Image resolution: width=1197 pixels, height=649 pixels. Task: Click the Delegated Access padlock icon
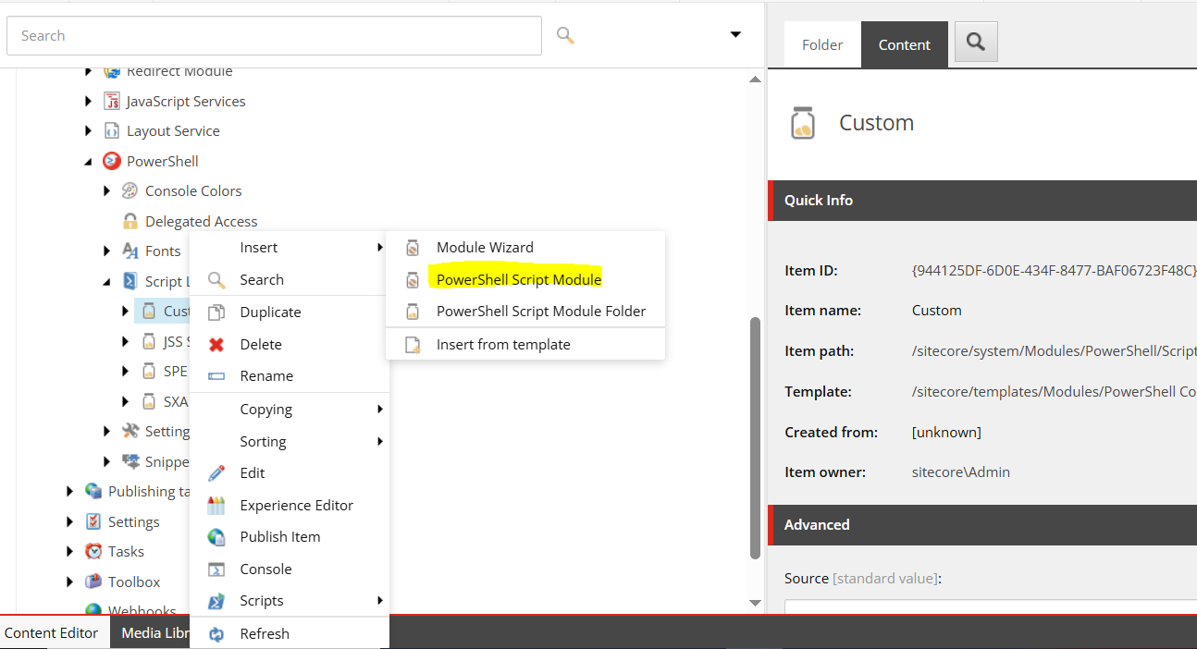click(x=130, y=221)
